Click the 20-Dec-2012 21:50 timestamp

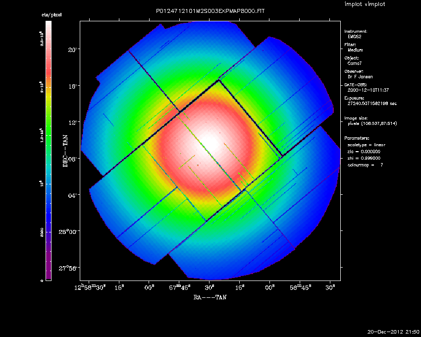pos(394,331)
